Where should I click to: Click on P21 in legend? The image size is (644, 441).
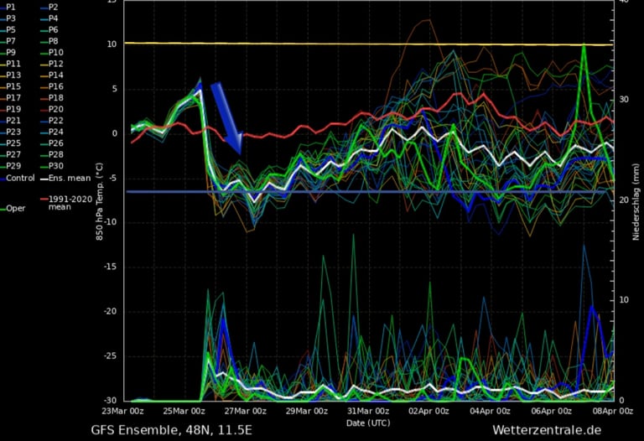click(13, 121)
